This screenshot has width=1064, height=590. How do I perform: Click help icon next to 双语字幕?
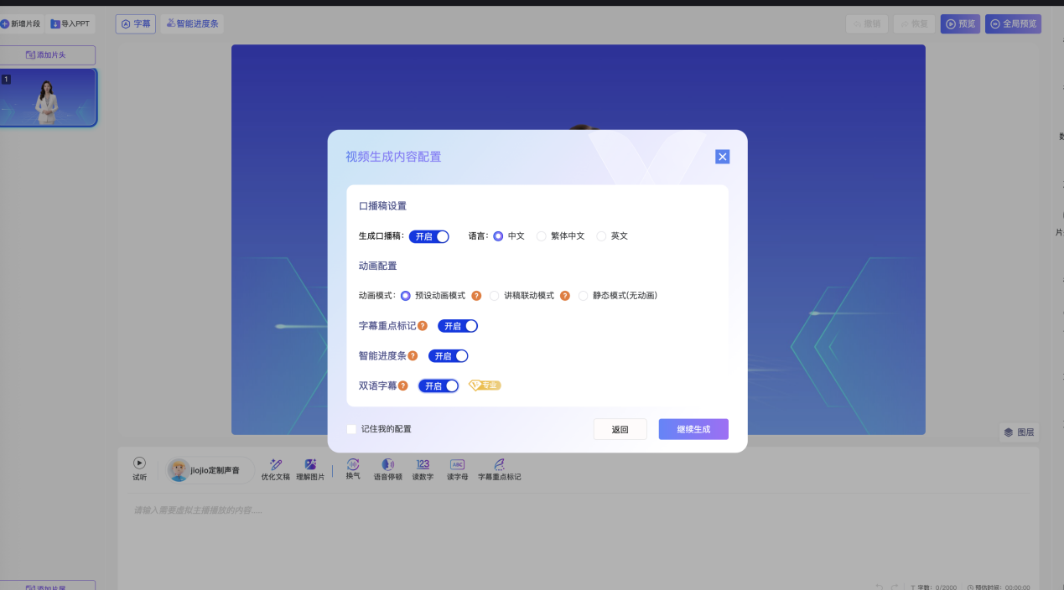(403, 386)
